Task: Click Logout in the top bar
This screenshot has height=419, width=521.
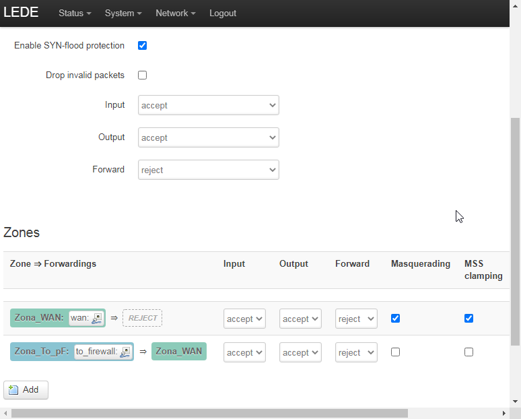Action: tap(223, 13)
